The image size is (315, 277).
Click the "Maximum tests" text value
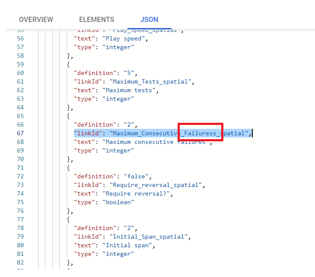tap(129, 90)
